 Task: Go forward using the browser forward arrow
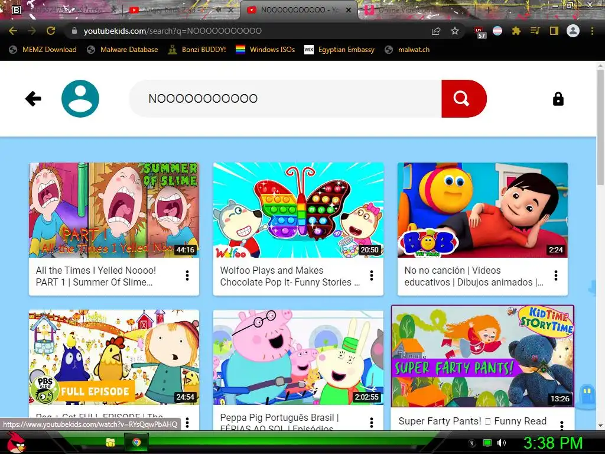pyautogui.click(x=32, y=31)
